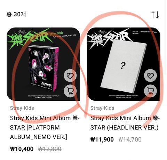Open the HEADLINER VER. product image

pos(124,64)
